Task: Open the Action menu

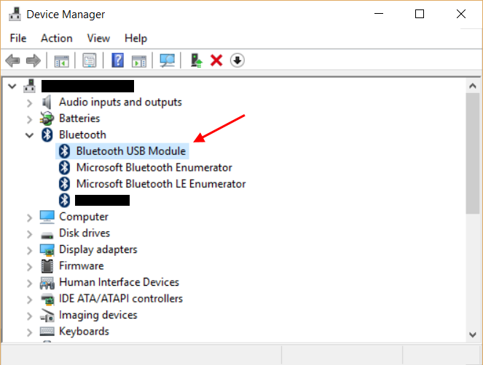Action: click(57, 38)
